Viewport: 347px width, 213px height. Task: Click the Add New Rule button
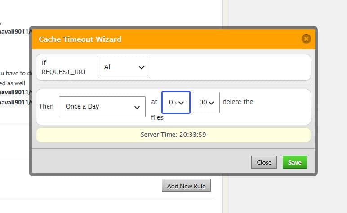186,186
